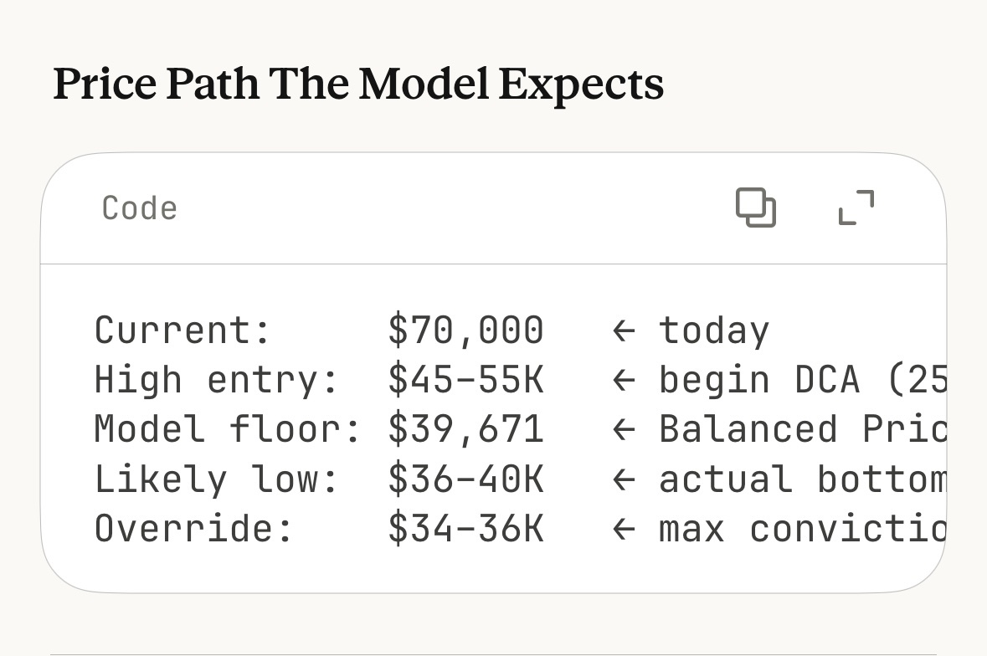Image resolution: width=987 pixels, height=656 pixels.
Task: Click the "max convictio" annotation text
Action: pyautogui.click(x=802, y=529)
